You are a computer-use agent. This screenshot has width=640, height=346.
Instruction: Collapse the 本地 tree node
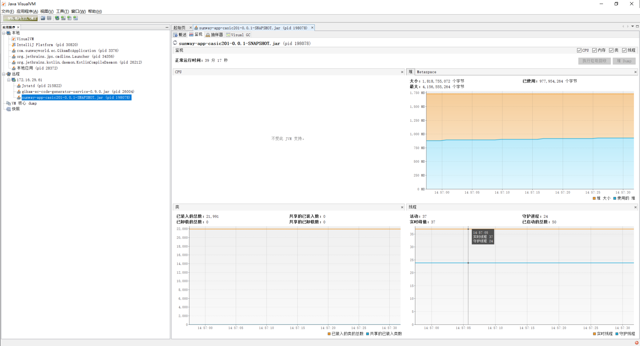[x=4, y=33]
